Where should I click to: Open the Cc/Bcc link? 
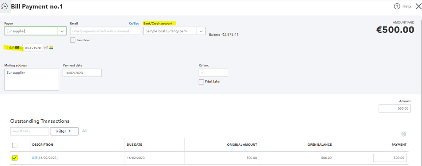pyautogui.click(x=134, y=24)
